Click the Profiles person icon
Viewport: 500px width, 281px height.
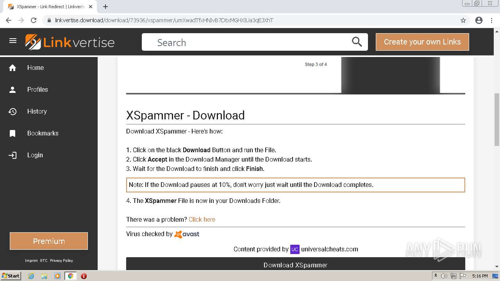12,90
